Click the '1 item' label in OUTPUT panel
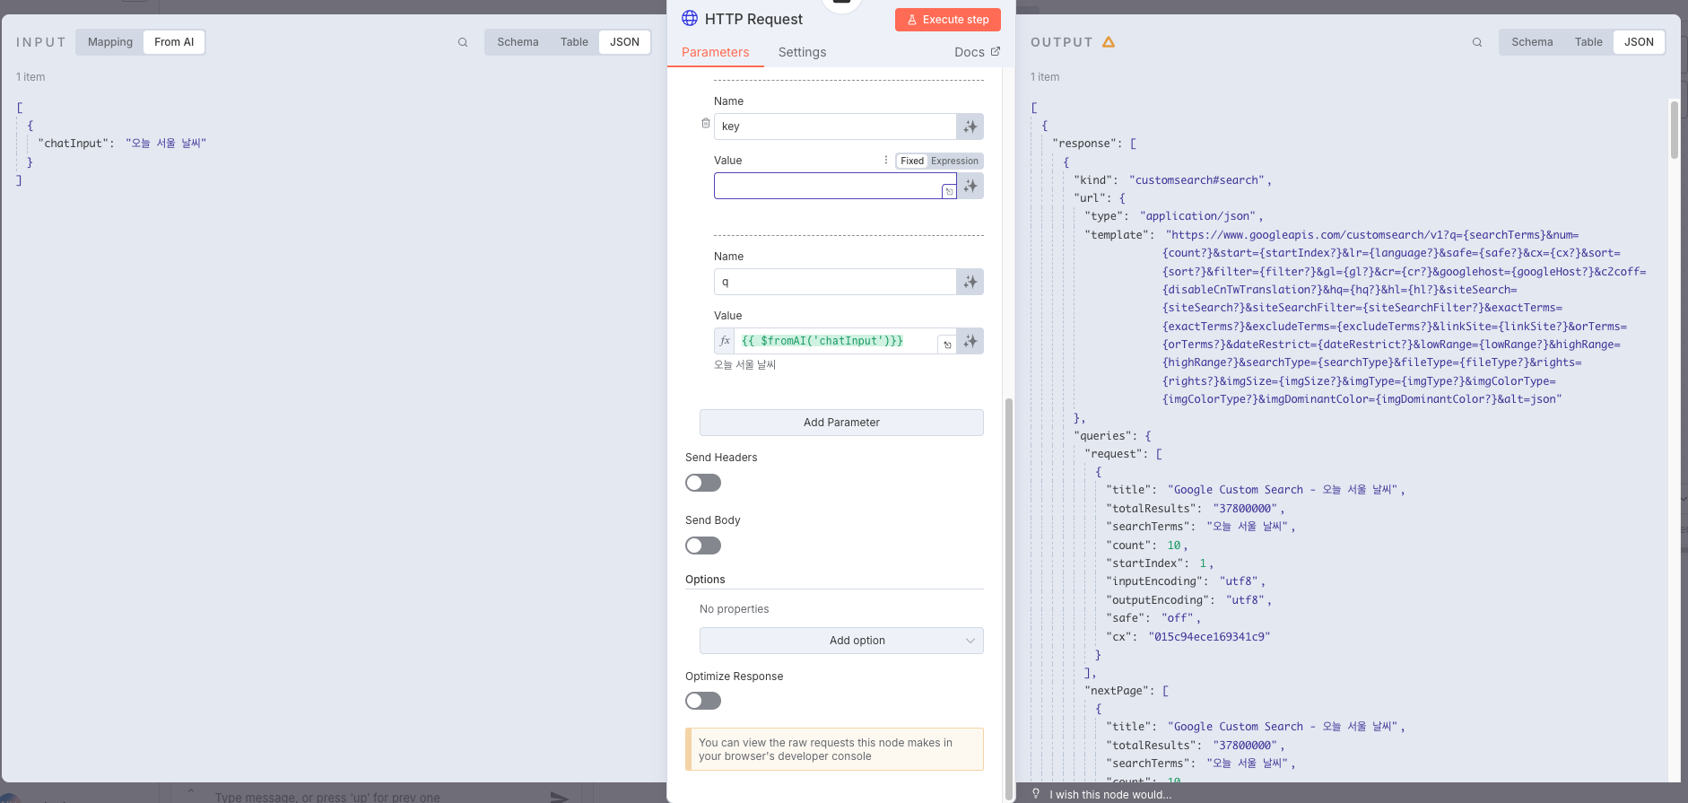1688x803 pixels. [x=1045, y=77]
